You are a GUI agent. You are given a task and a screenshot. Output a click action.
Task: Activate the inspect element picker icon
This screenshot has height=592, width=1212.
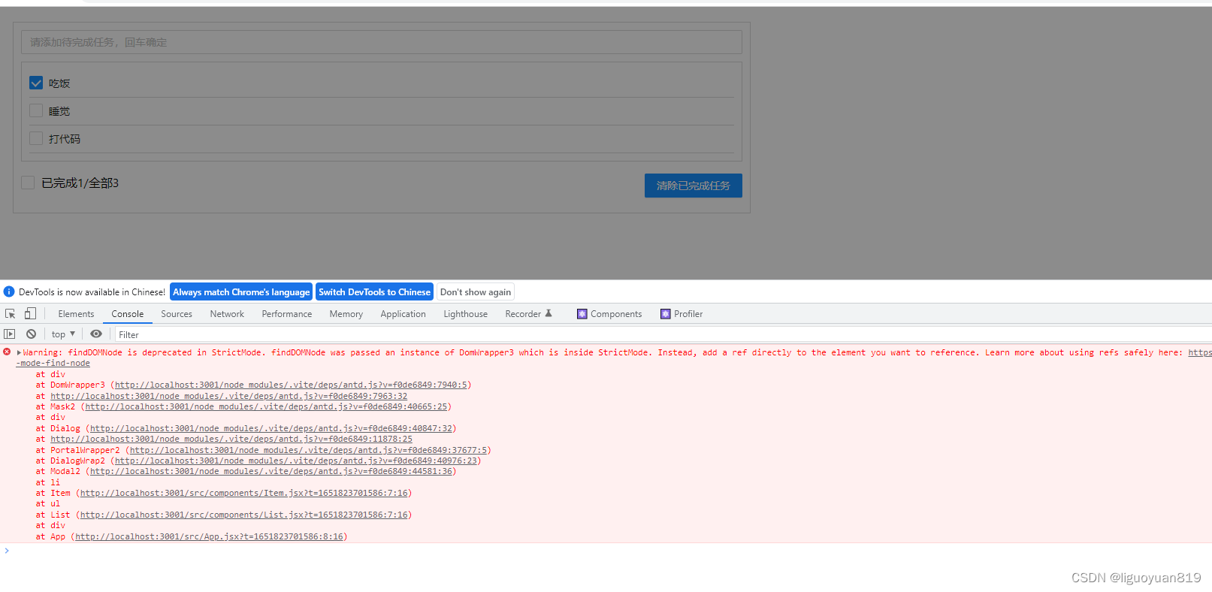[11, 314]
